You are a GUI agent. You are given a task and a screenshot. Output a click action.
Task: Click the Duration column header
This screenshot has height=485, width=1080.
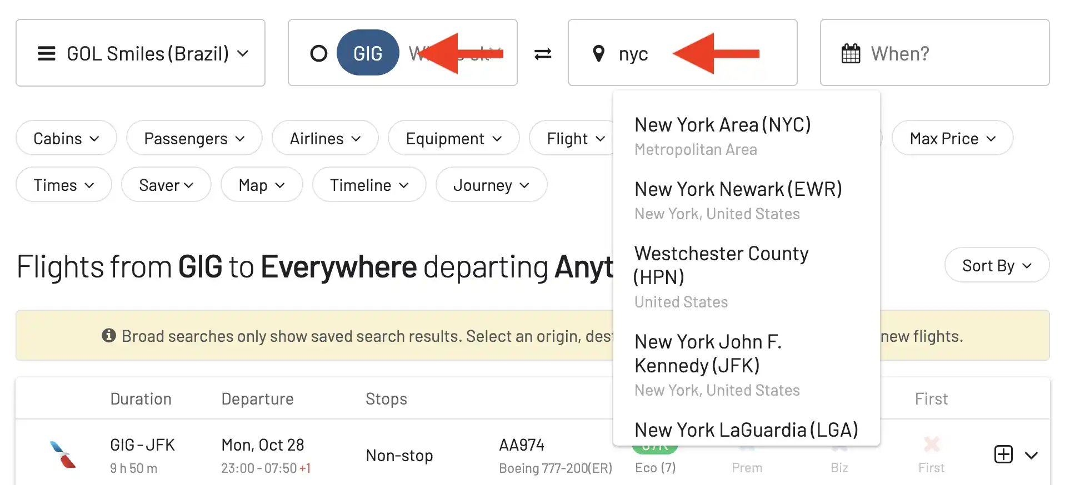tap(141, 399)
